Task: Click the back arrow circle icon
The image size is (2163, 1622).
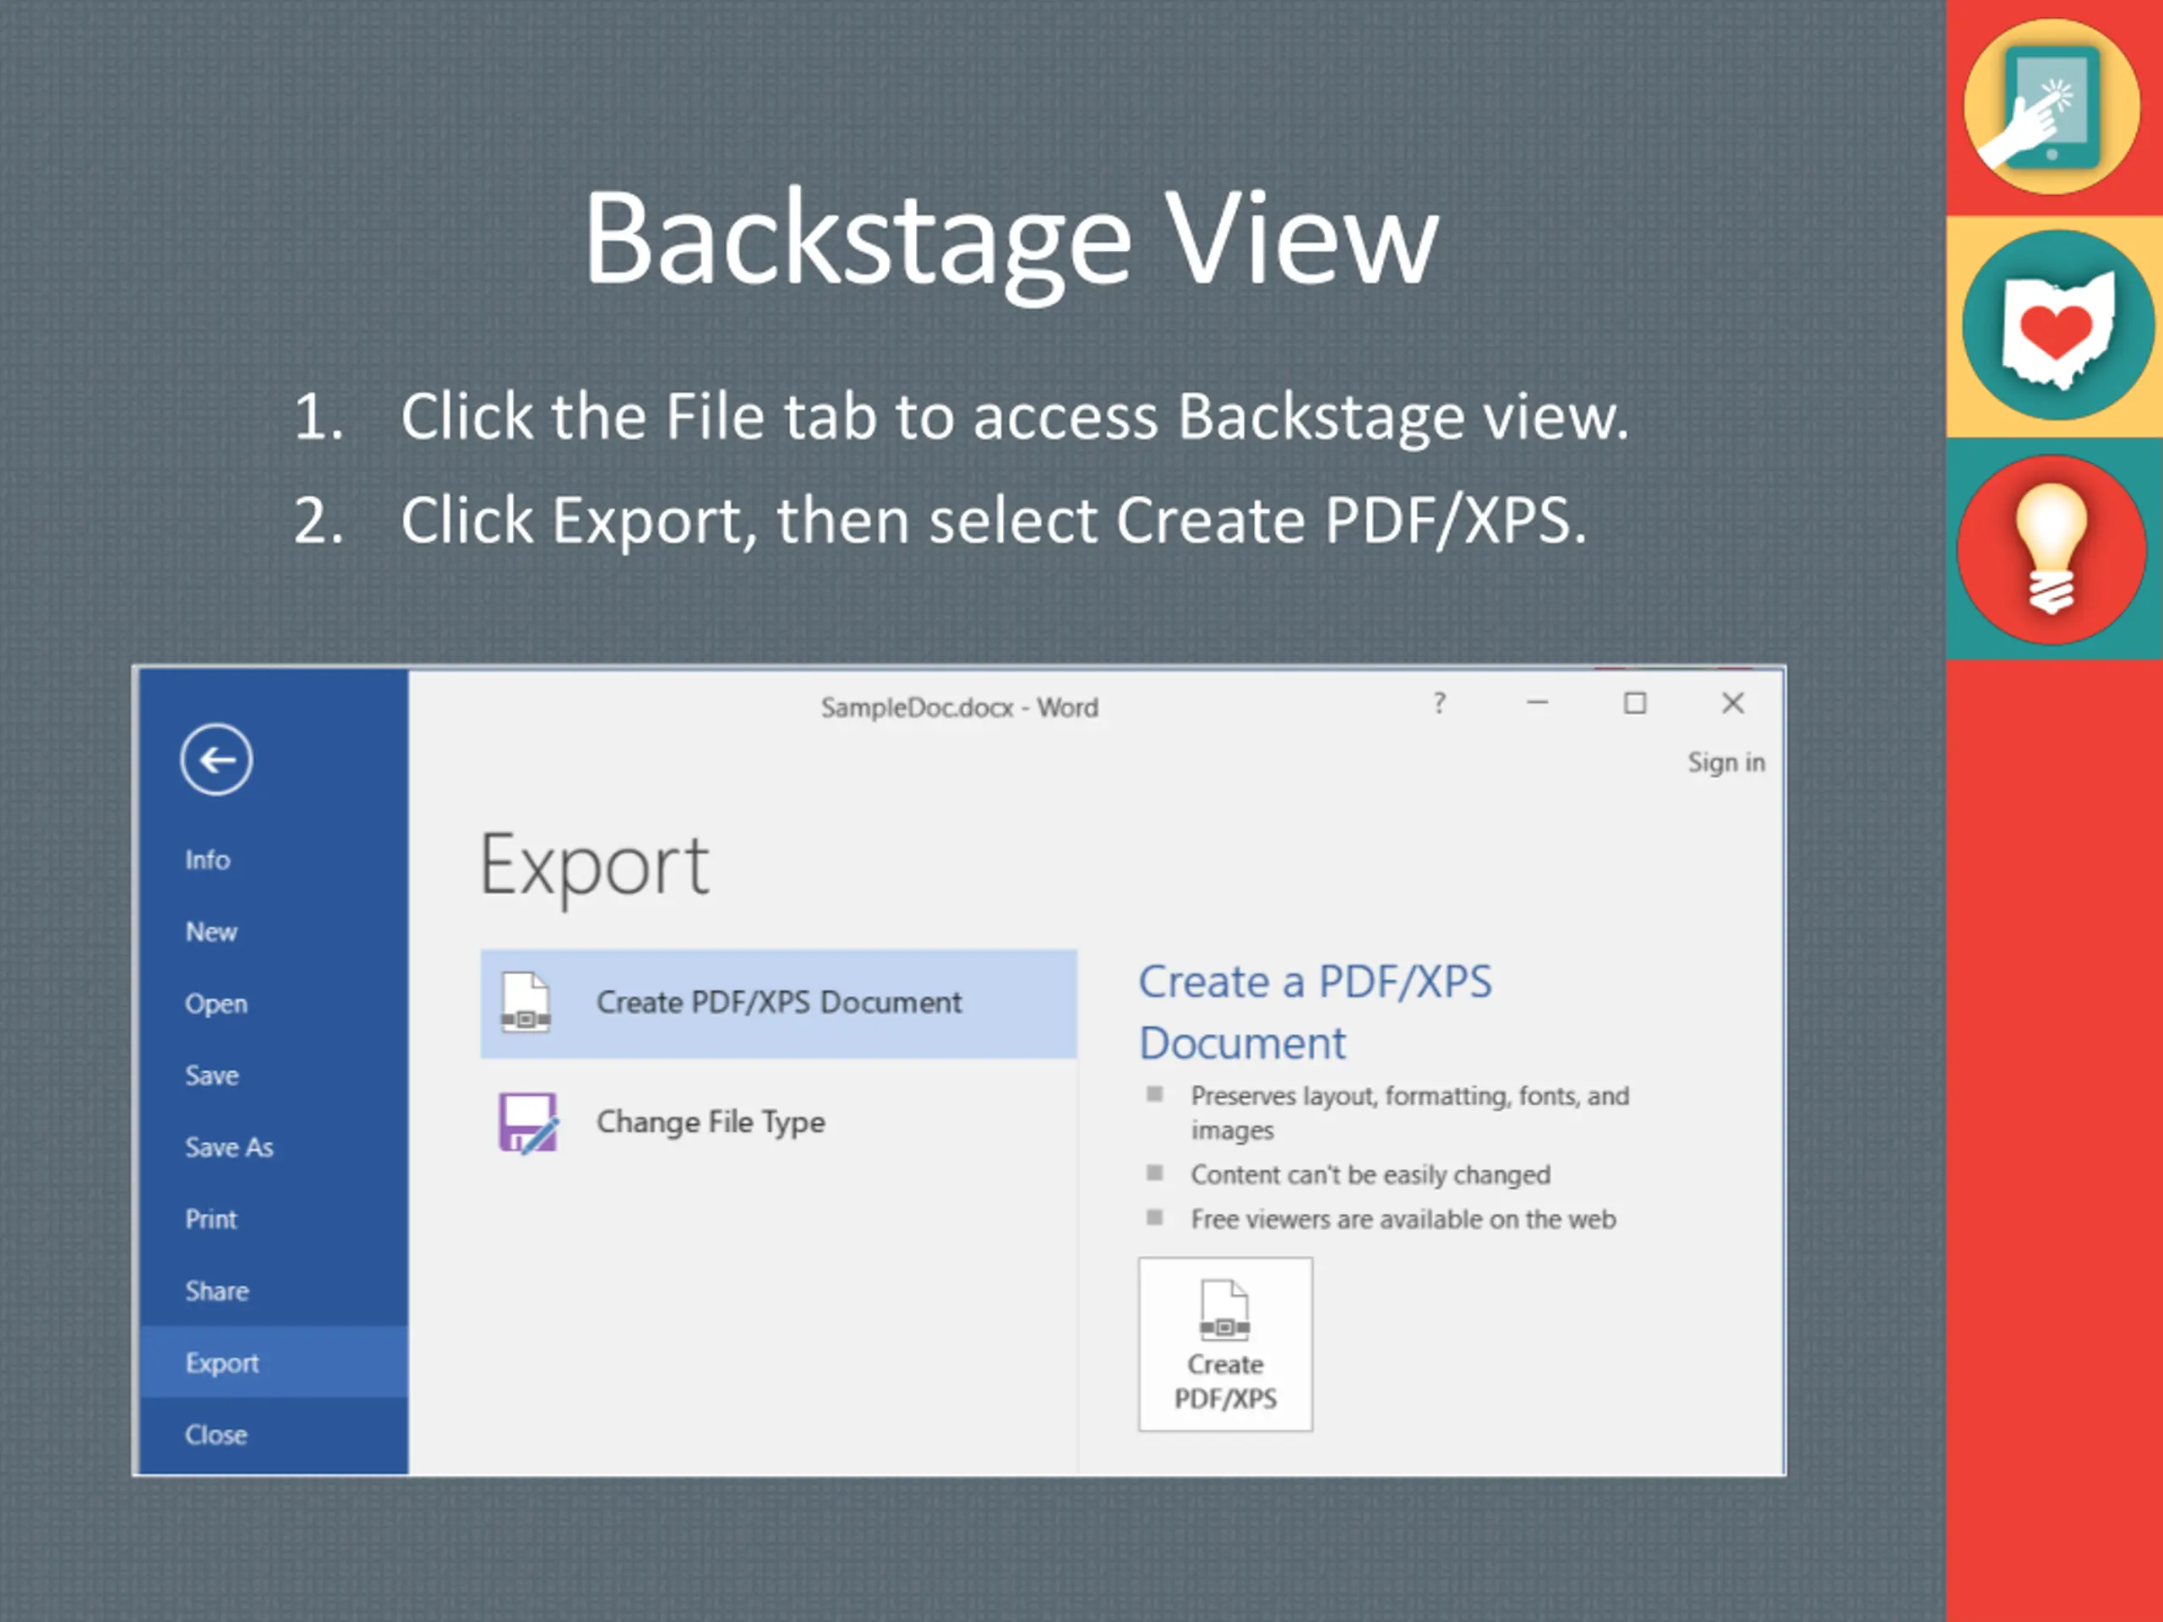Action: 216,759
